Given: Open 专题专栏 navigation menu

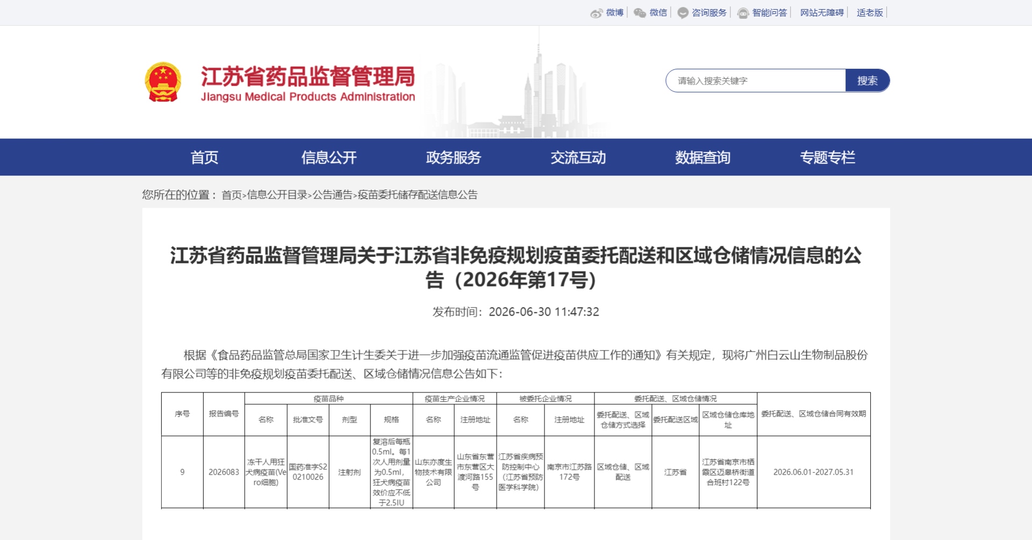Looking at the screenshot, I should tap(827, 157).
